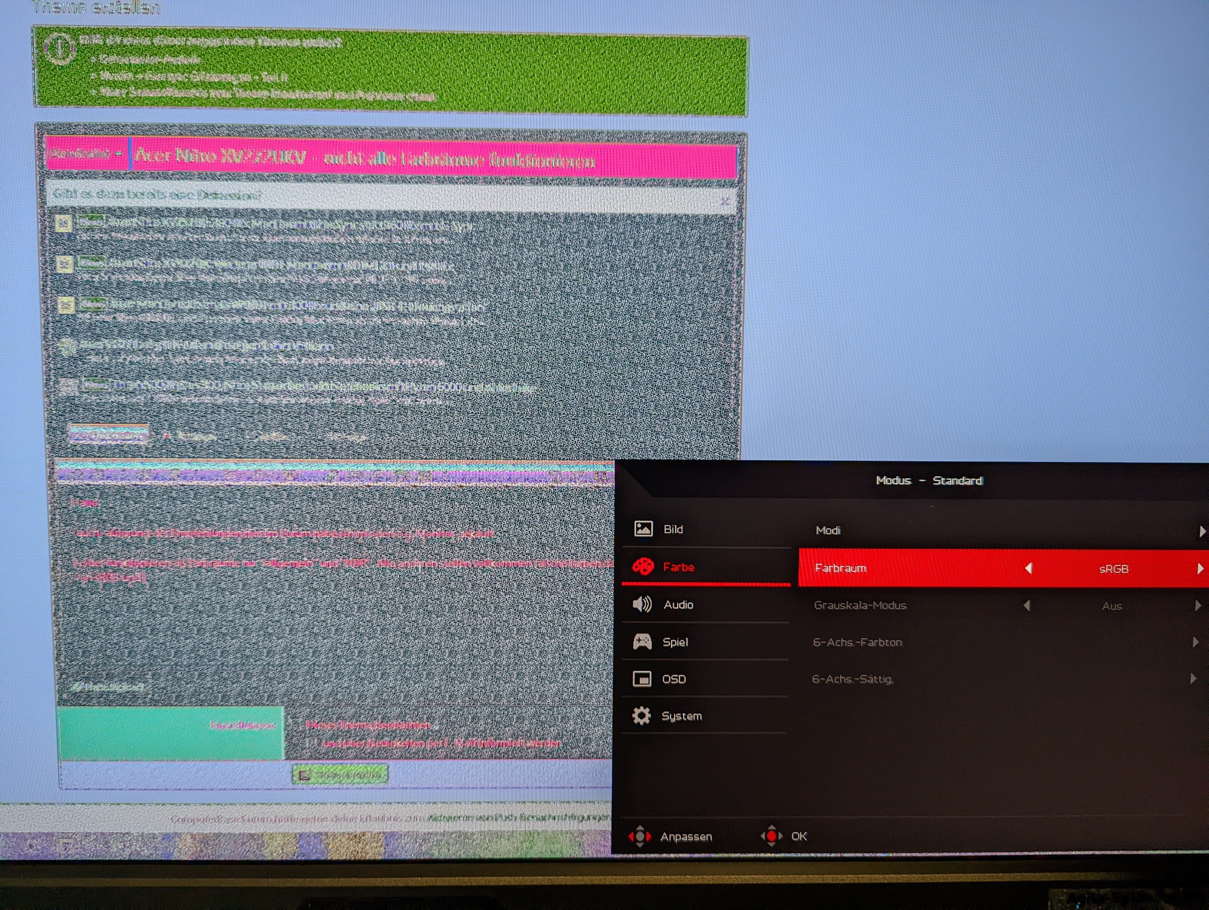1209x910 pixels.
Task: Select the Bild picture icon
Action: 643,528
